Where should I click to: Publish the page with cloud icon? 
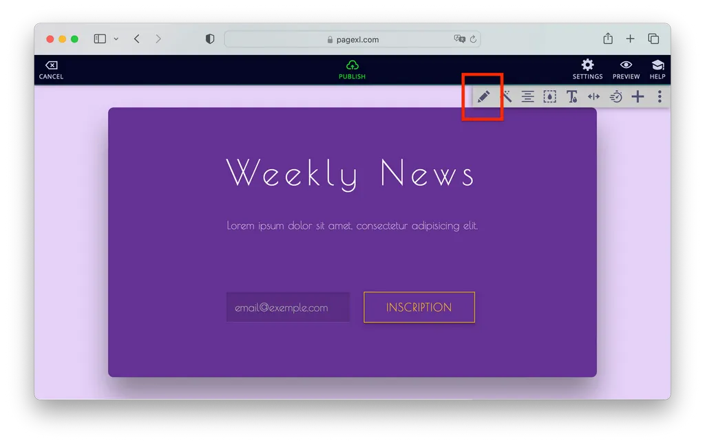(352, 70)
